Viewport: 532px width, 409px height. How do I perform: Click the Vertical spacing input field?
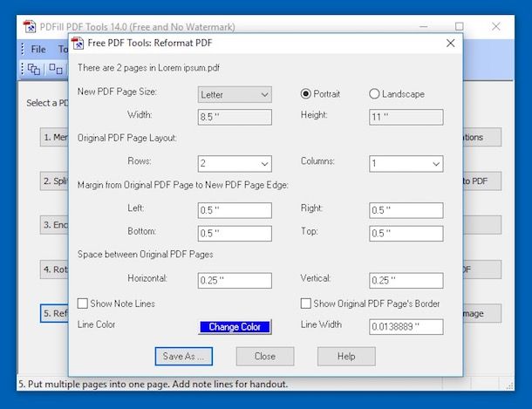click(406, 281)
